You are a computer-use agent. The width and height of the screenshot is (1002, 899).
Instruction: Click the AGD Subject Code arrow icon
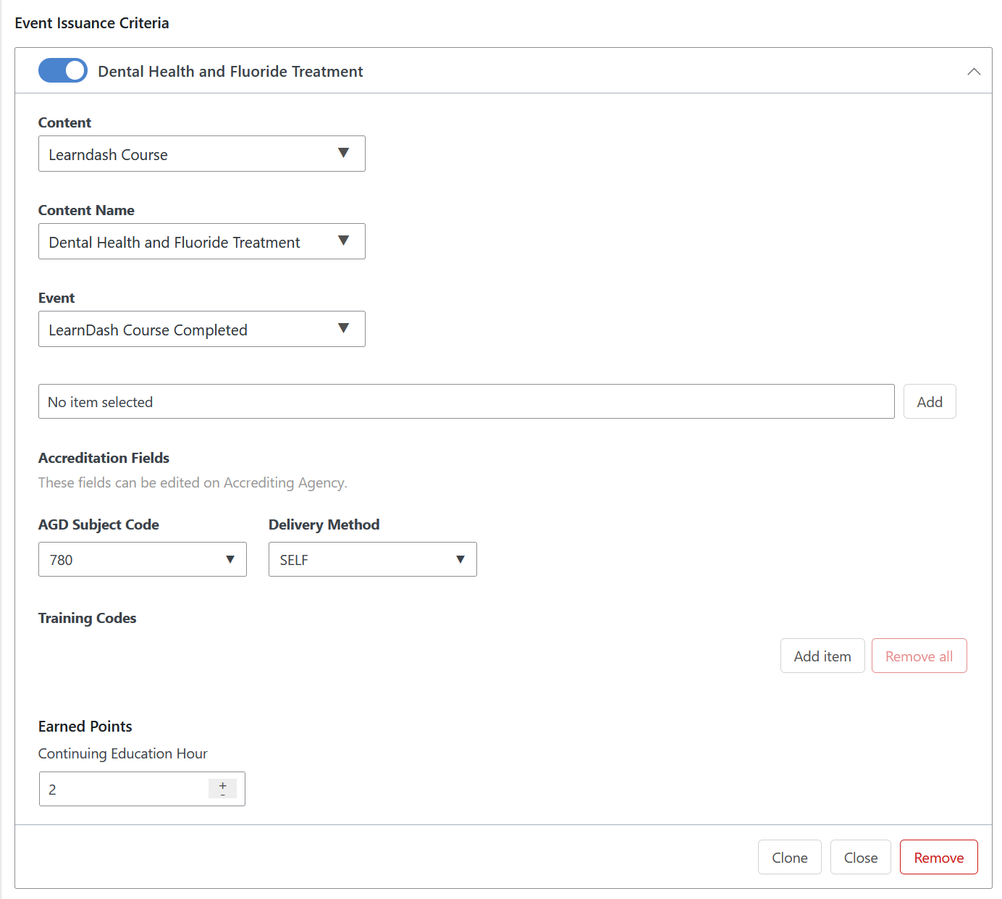(x=230, y=559)
